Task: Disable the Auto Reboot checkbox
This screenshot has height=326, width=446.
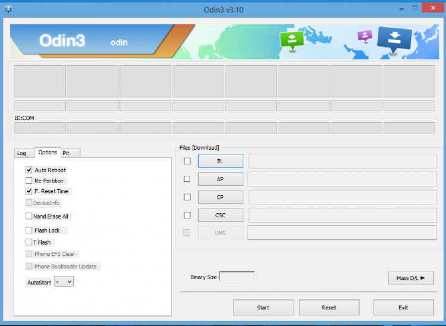Action: (29, 170)
